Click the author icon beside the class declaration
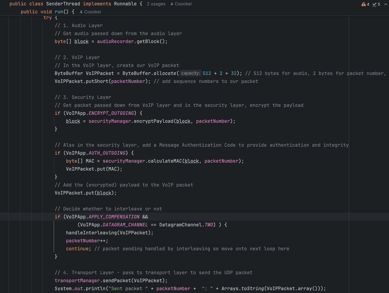 click(x=172, y=4)
